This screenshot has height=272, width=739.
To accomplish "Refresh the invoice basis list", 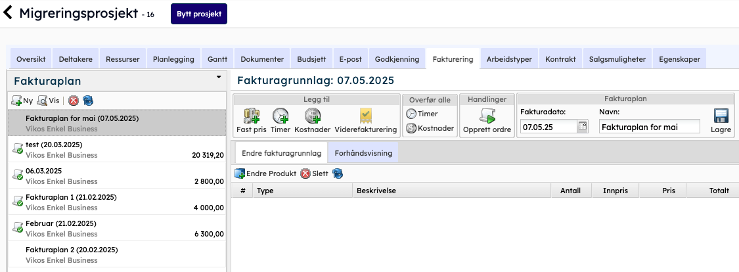I will point(338,173).
